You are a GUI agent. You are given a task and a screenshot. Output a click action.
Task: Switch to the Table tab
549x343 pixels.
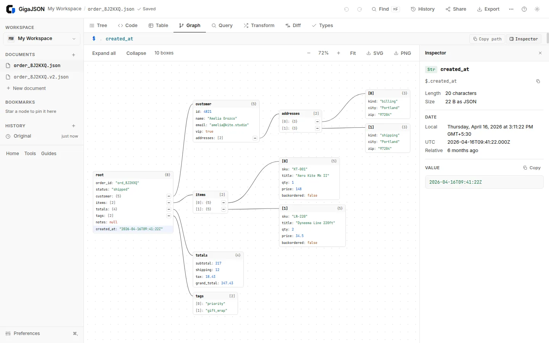pyautogui.click(x=158, y=26)
